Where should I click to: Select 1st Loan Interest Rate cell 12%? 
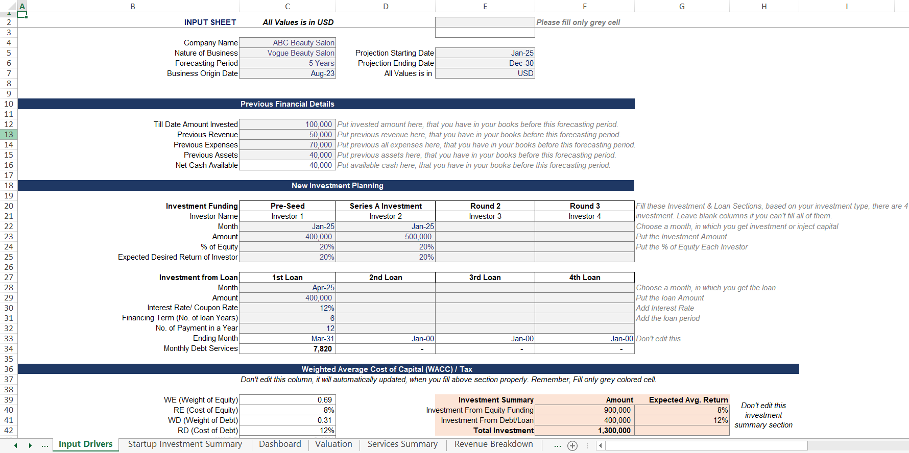[x=288, y=308]
